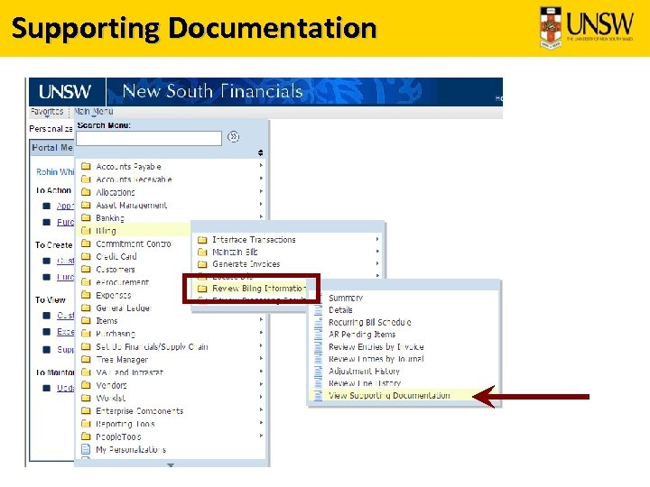
Task: Click the Maintain Bills folder icon
Action: 202,252
